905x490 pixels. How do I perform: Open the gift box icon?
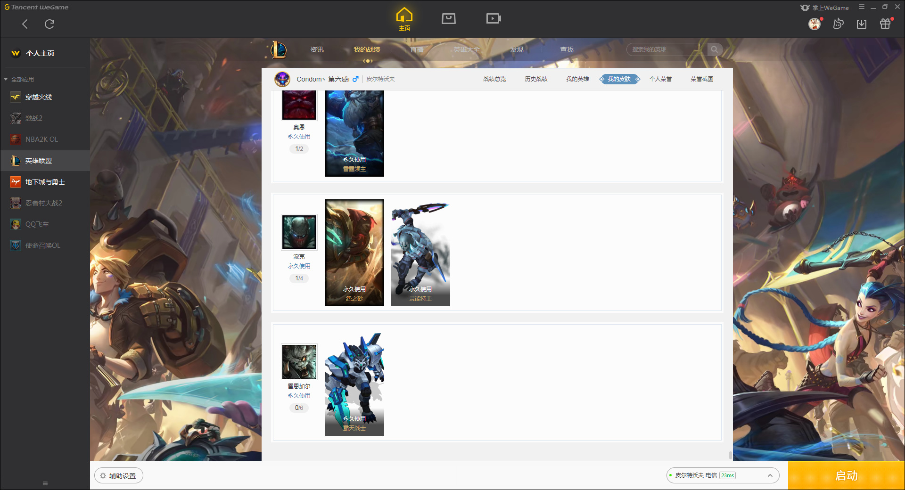885,24
